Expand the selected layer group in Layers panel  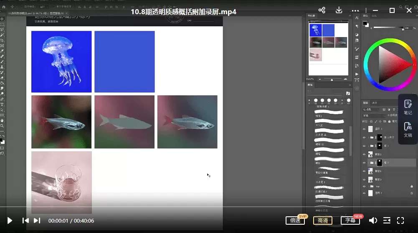[367, 163]
